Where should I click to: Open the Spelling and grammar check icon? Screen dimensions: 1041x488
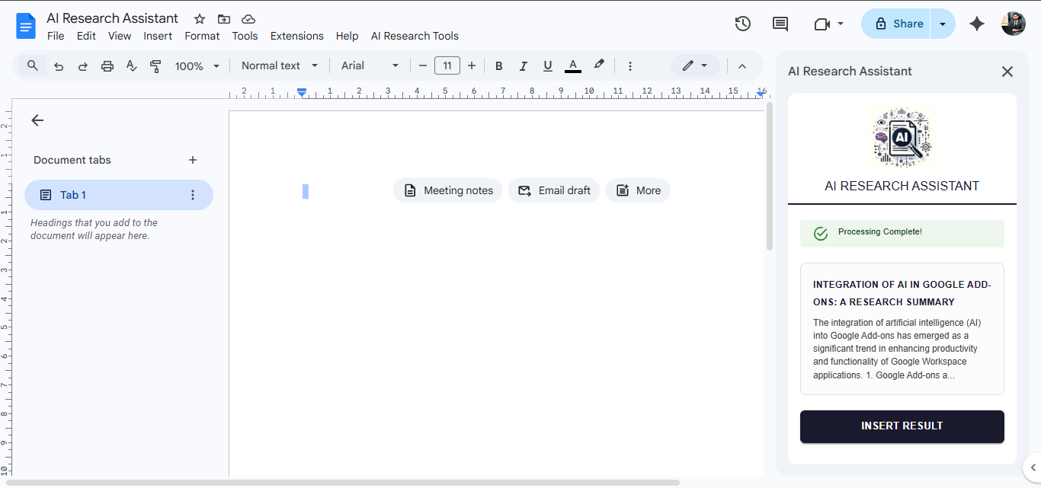tap(131, 65)
